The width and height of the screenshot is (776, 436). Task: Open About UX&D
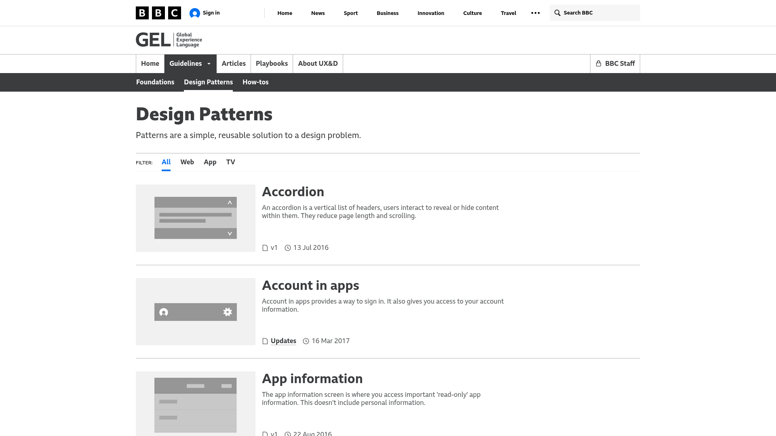pyautogui.click(x=318, y=63)
